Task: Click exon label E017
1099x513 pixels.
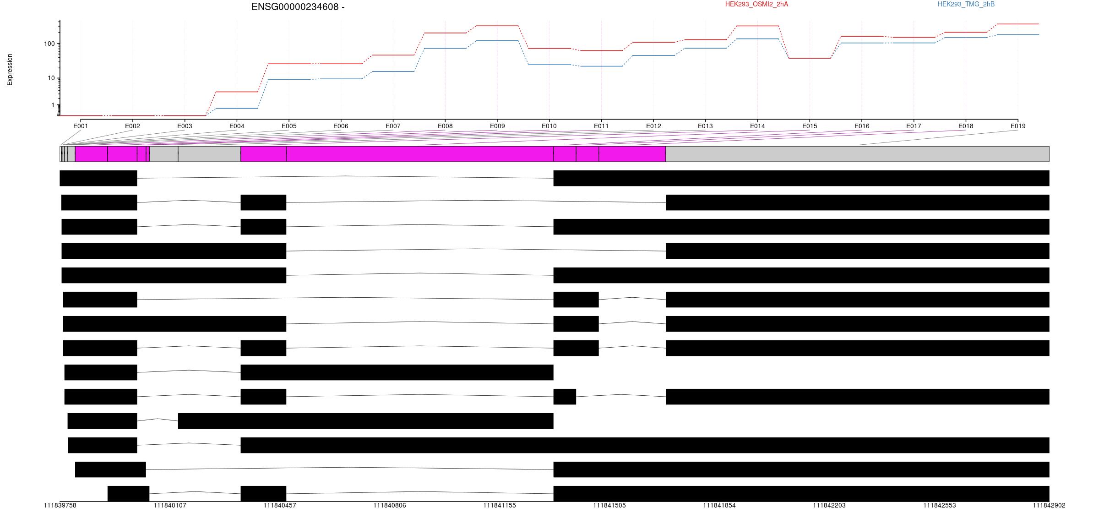Action: tap(914, 126)
